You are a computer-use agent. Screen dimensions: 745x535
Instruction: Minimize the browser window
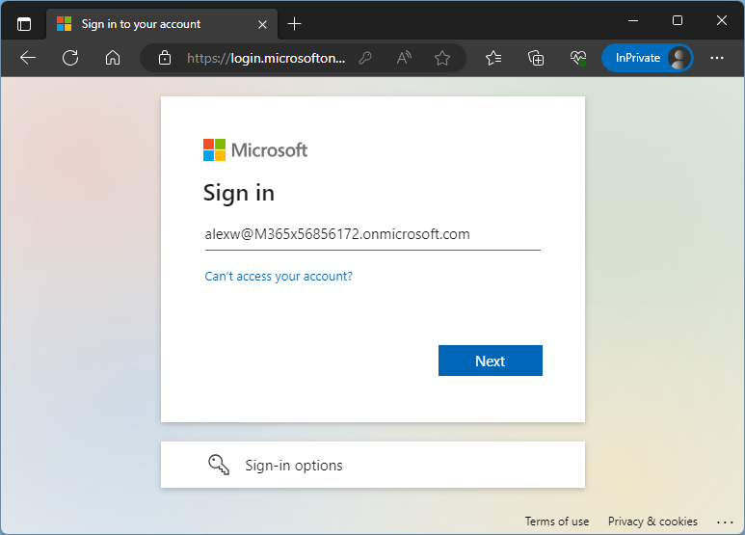pos(633,20)
